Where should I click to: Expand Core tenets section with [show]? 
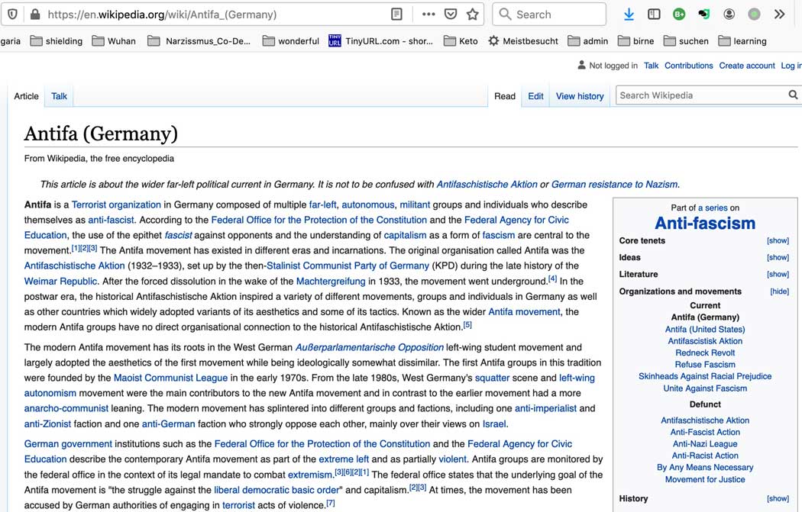pos(778,240)
